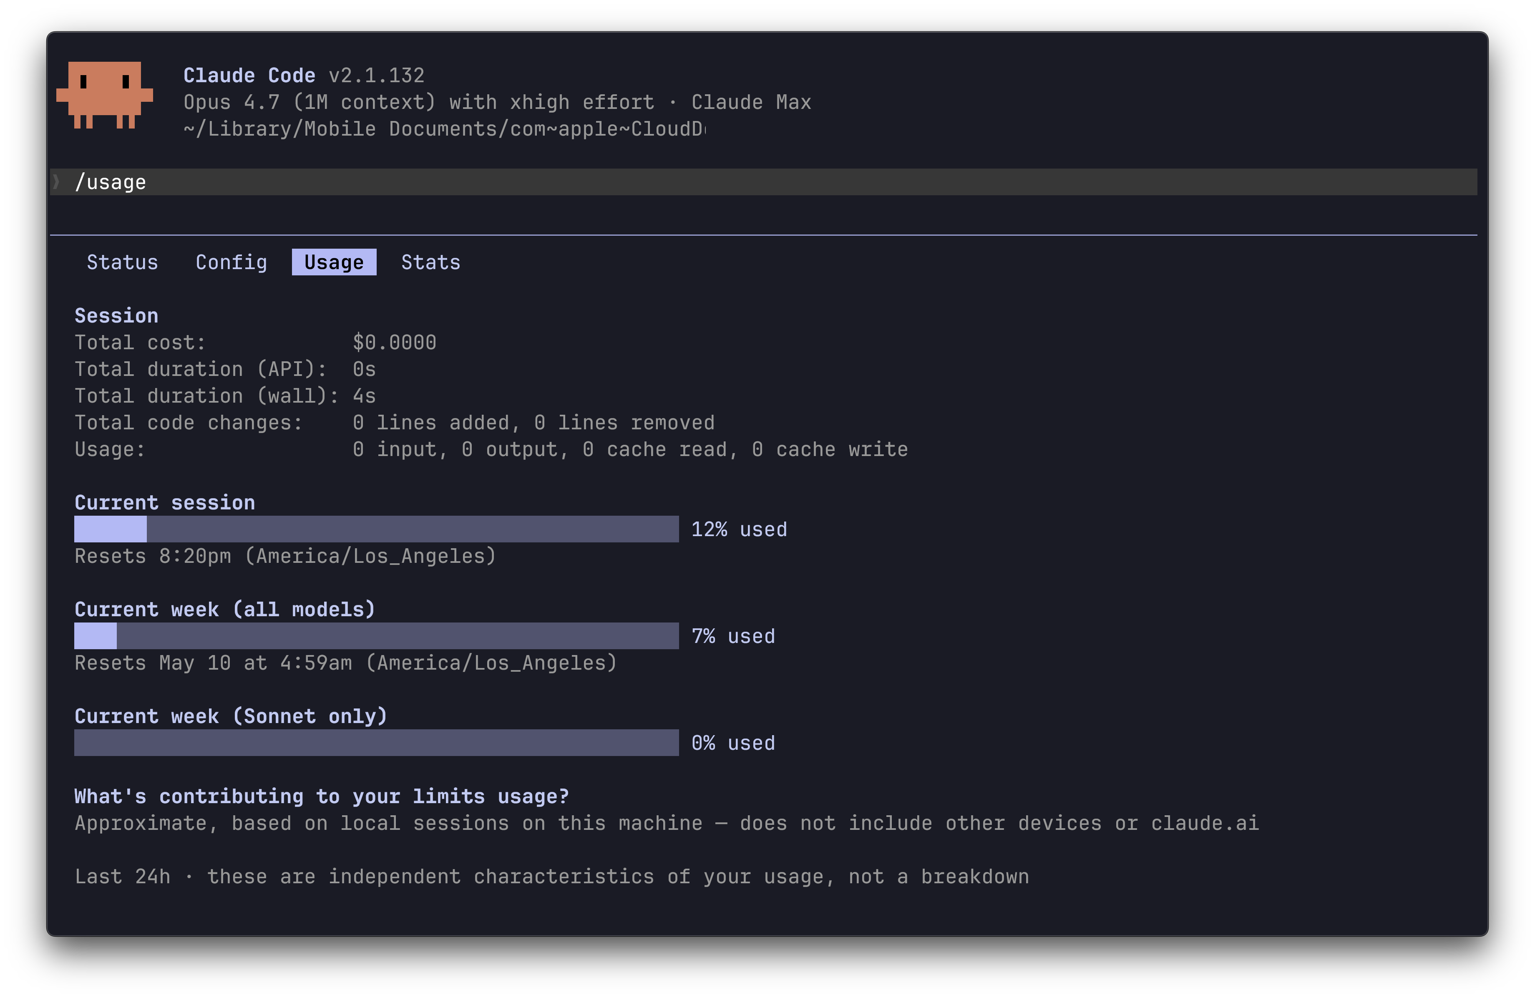Click '0 lines added, 0 lines removed' text
This screenshot has width=1535, height=998.
point(534,423)
